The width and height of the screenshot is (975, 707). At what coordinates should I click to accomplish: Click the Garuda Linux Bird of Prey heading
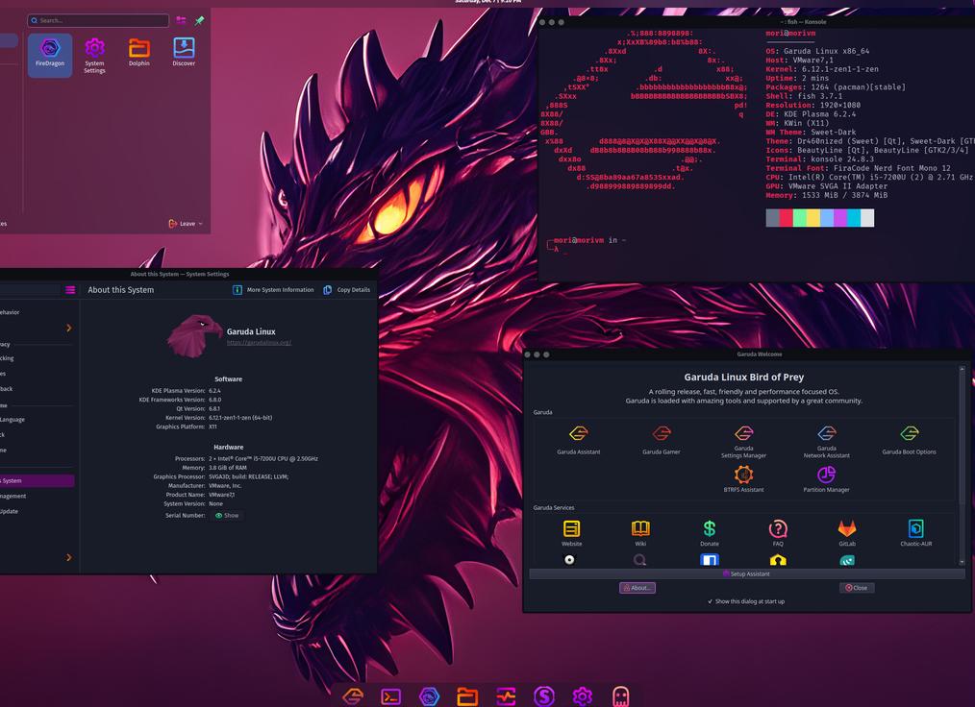click(743, 378)
